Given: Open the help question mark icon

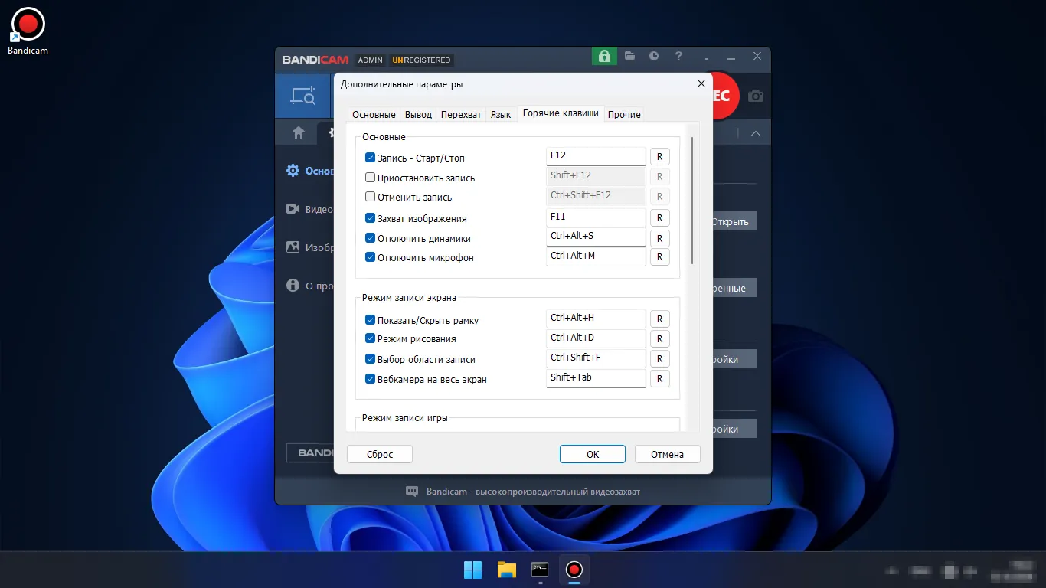Looking at the screenshot, I should tap(678, 56).
